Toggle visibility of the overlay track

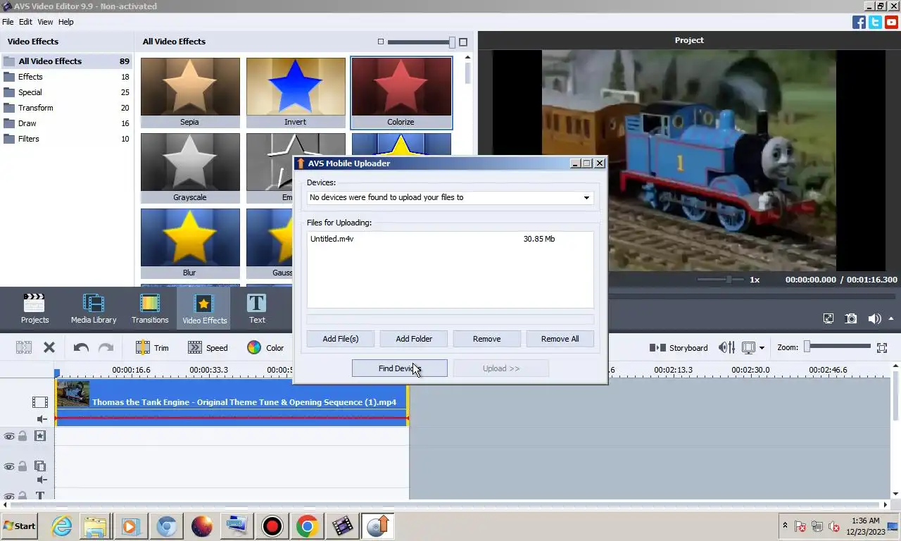pos(9,466)
